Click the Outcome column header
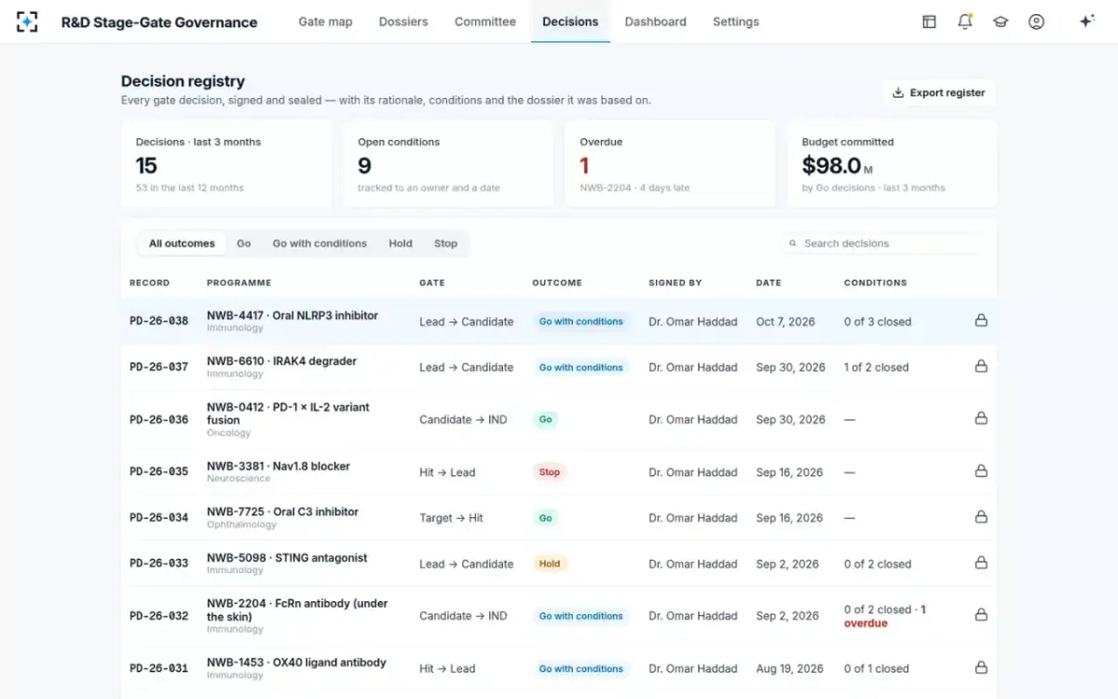The width and height of the screenshot is (1118, 699). [557, 282]
